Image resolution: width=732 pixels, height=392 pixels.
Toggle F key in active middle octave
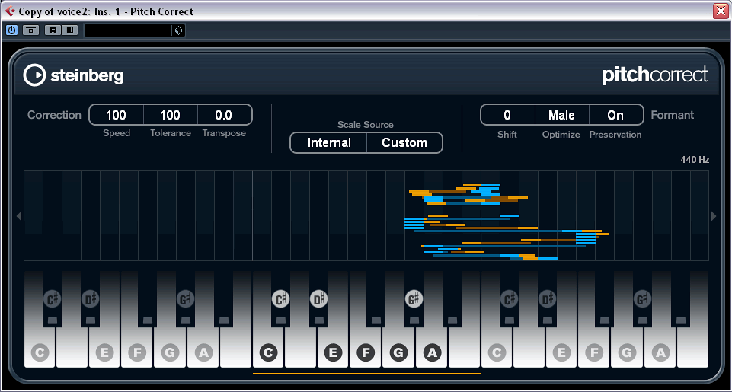(x=366, y=352)
